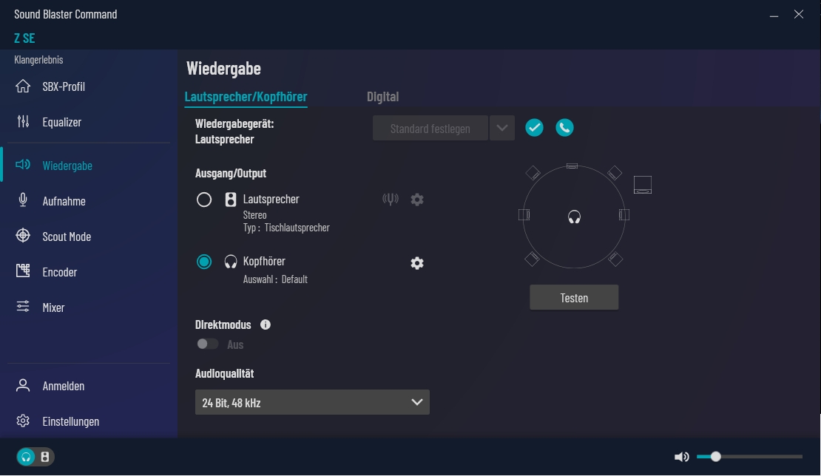Click the Anmelden link
Viewport: 821px width, 476px height.
(x=64, y=386)
